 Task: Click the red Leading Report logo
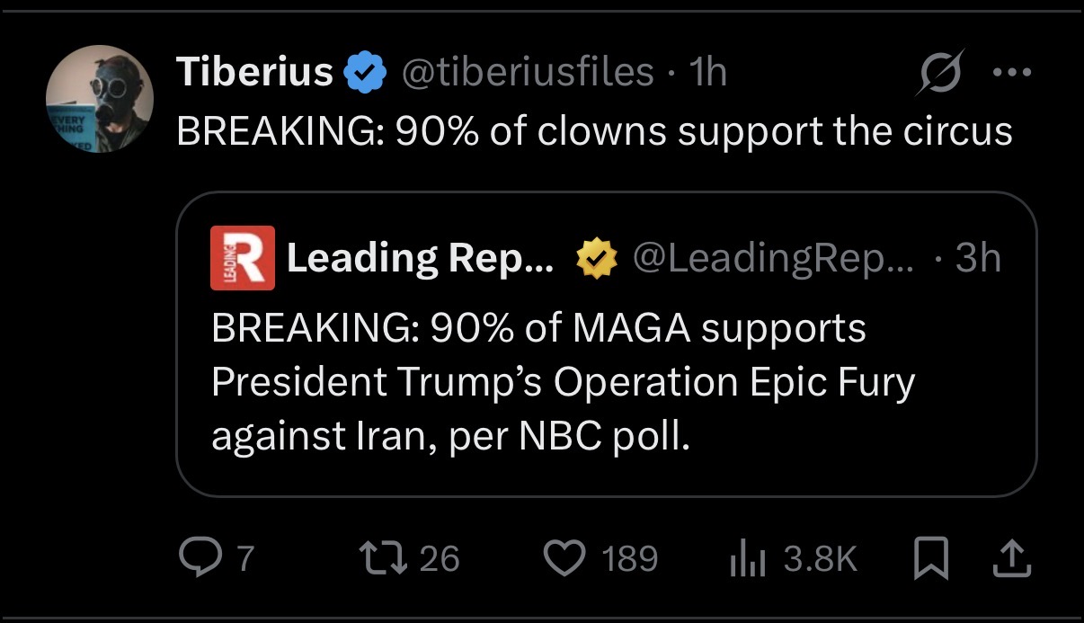coord(242,259)
